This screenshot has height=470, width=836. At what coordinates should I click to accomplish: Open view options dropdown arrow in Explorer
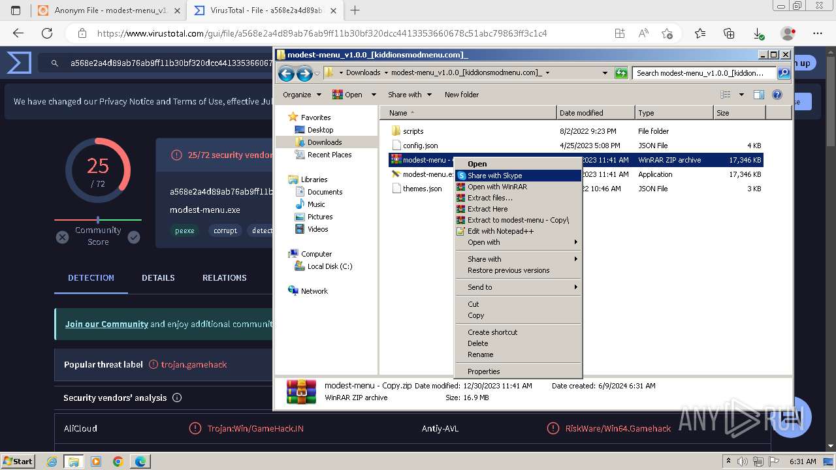[741, 95]
